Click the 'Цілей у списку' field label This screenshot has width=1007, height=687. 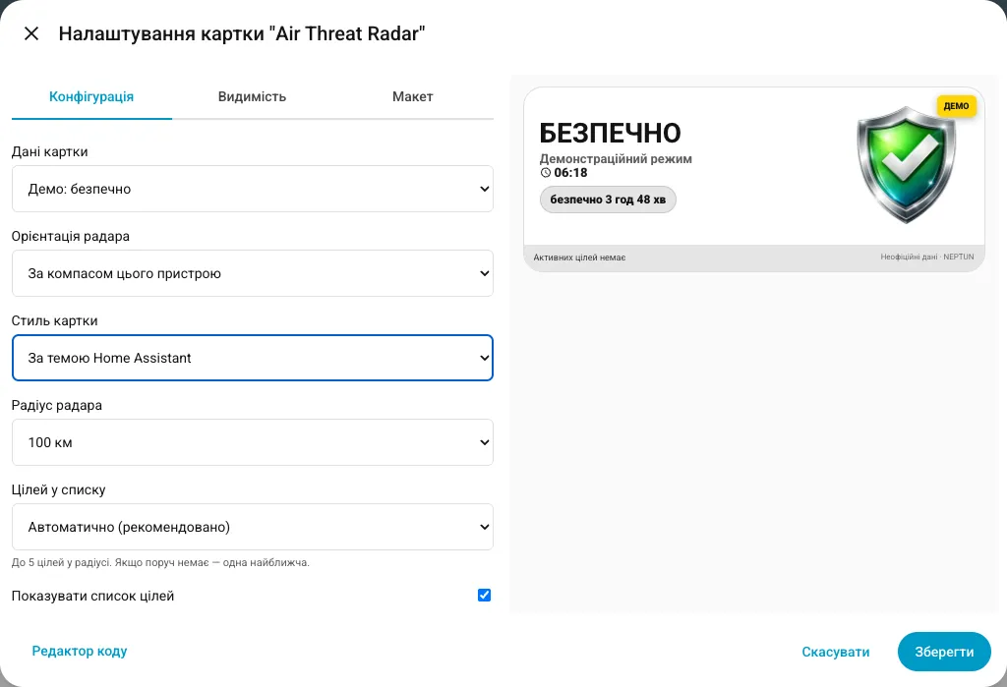pyautogui.click(x=58, y=489)
